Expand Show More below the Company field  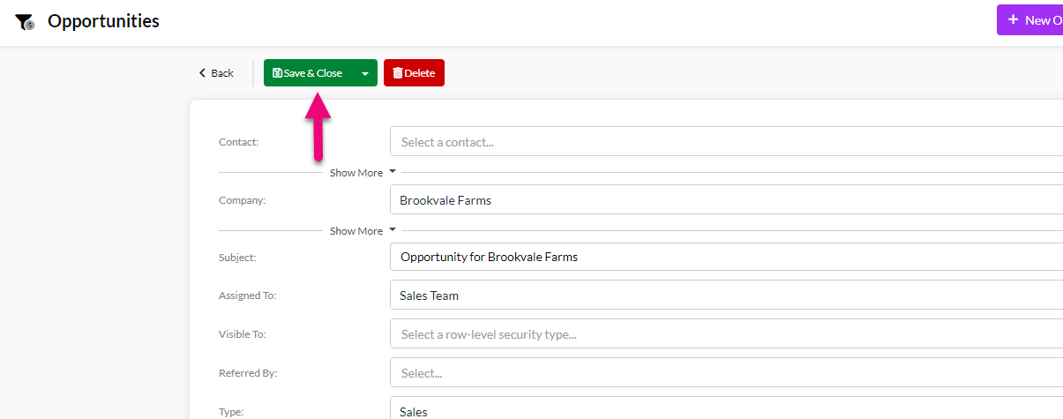363,231
